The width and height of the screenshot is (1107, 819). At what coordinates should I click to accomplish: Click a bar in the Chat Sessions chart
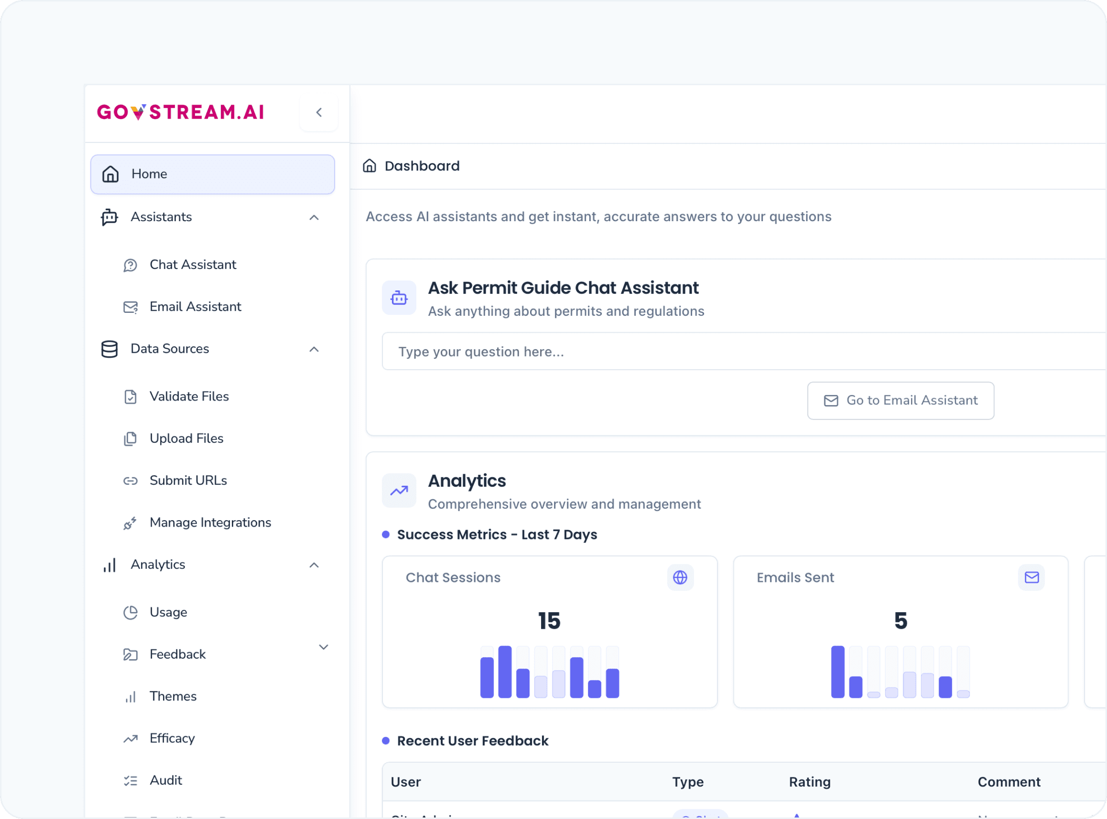504,672
